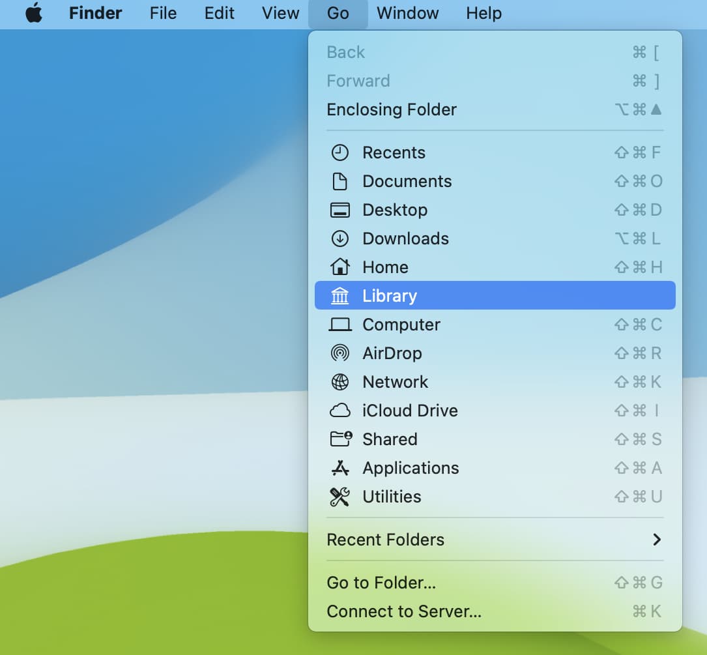The width and height of the screenshot is (707, 655).
Task: Select Recents menu item text
Action: pos(394,153)
